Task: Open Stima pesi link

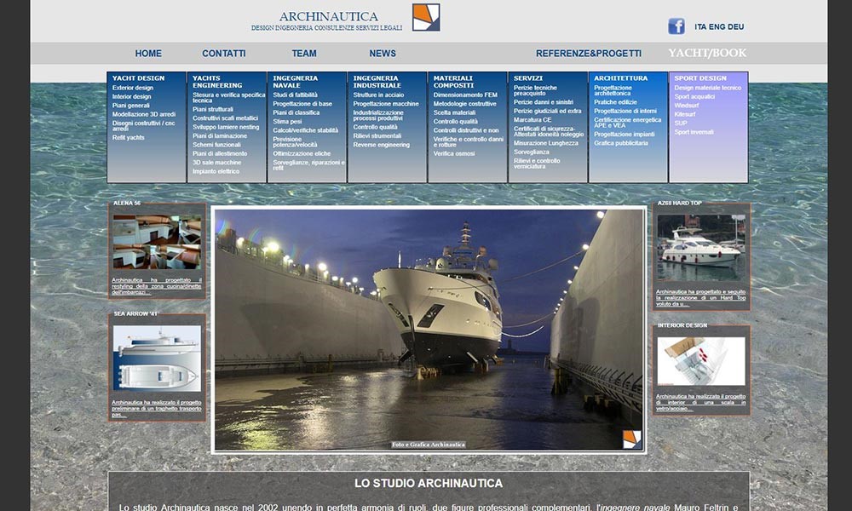Action: point(287,122)
